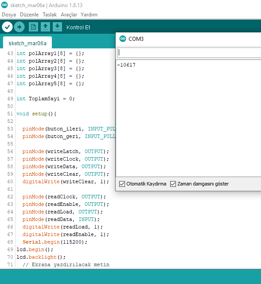The width and height of the screenshot is (261, 284).
Task: Click the Arduino icon in the COM3 window
Action: pos(123,39)
